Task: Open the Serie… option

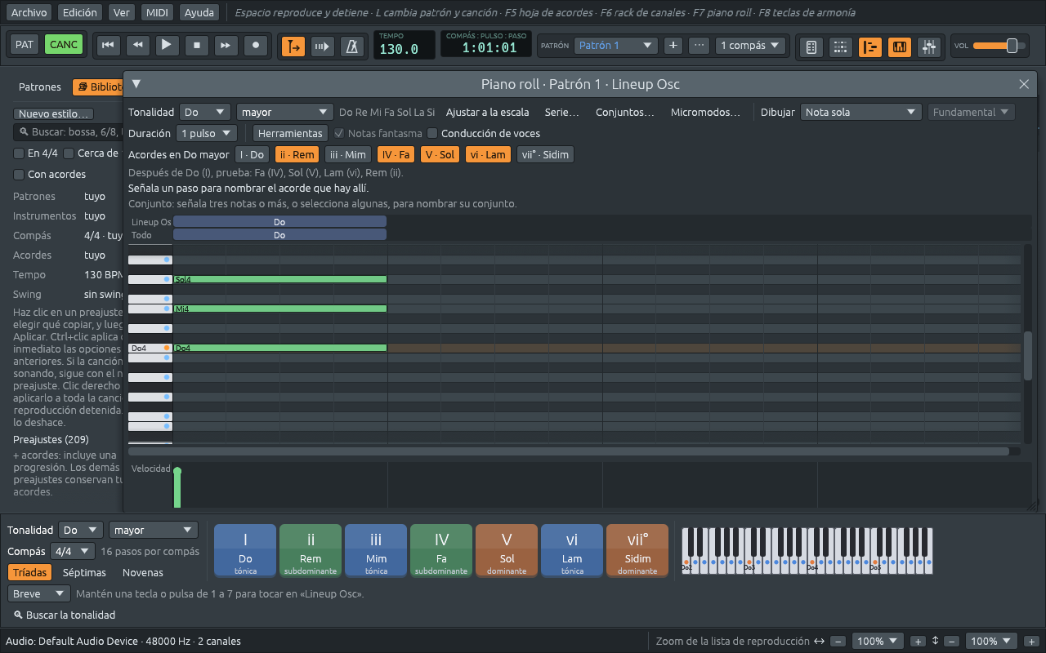Action: point(562,112)
